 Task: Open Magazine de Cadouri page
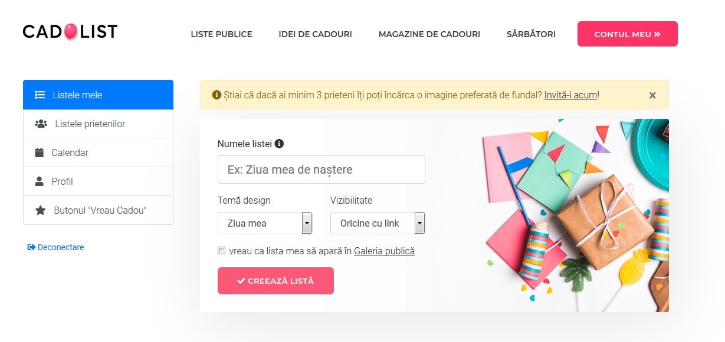coord(429,34)
